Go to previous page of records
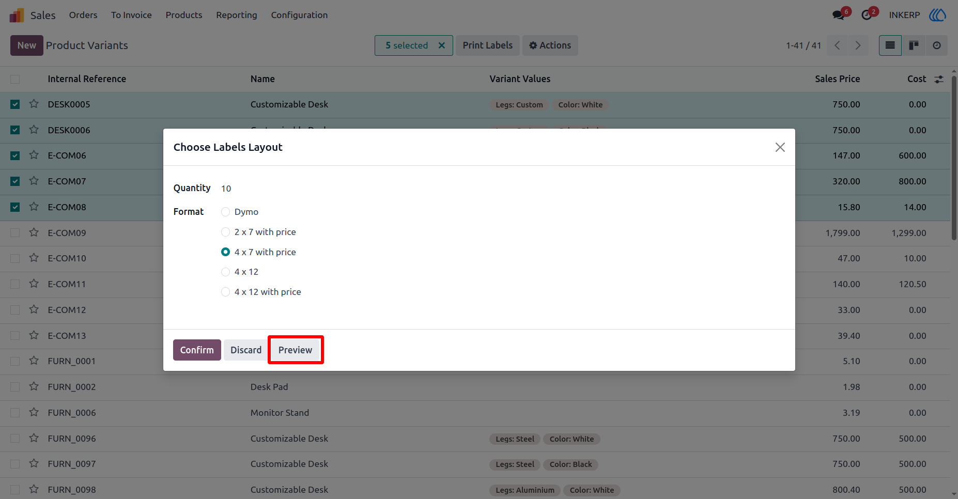The image size is (958, 499). coord(837,45)
